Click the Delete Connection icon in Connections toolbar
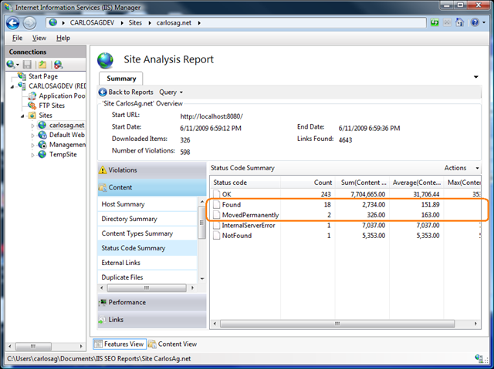 [x=58, y=65]
